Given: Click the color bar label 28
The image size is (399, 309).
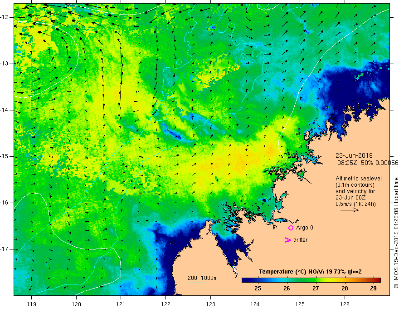Looking at the screenshot, I should 345,289.
